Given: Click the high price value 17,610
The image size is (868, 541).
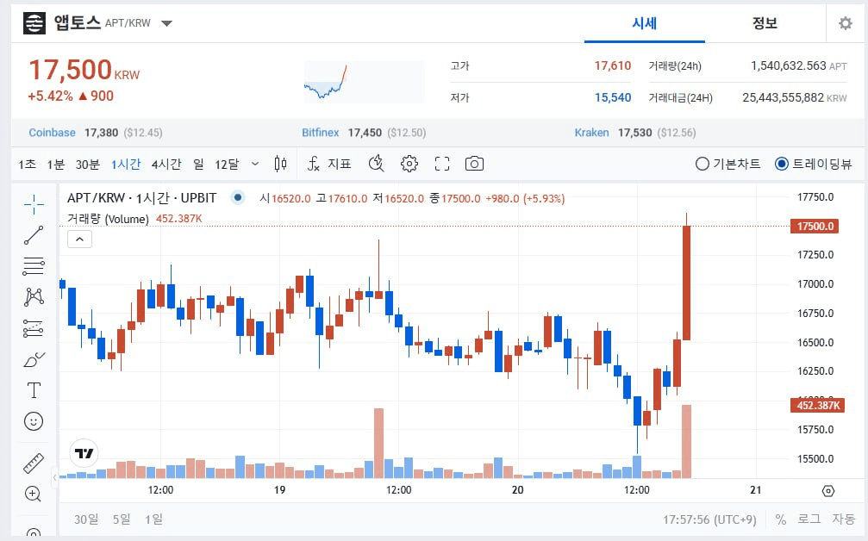Looking at the screenshot, I should coord(613,65).
